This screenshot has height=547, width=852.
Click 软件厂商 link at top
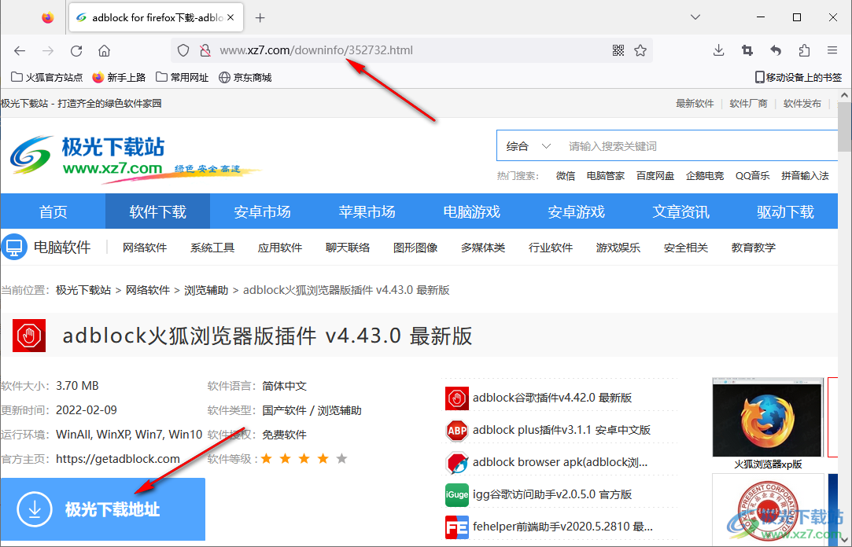(748, 104)
